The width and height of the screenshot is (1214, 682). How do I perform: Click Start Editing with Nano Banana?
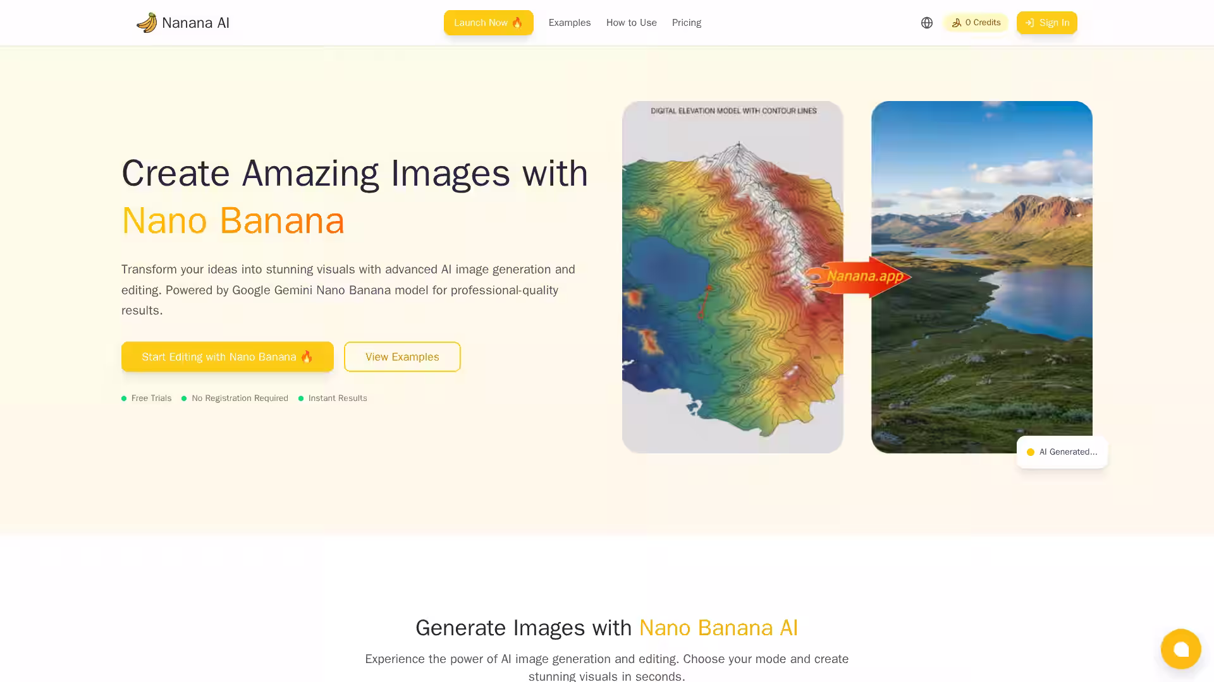tap(227, 357)
